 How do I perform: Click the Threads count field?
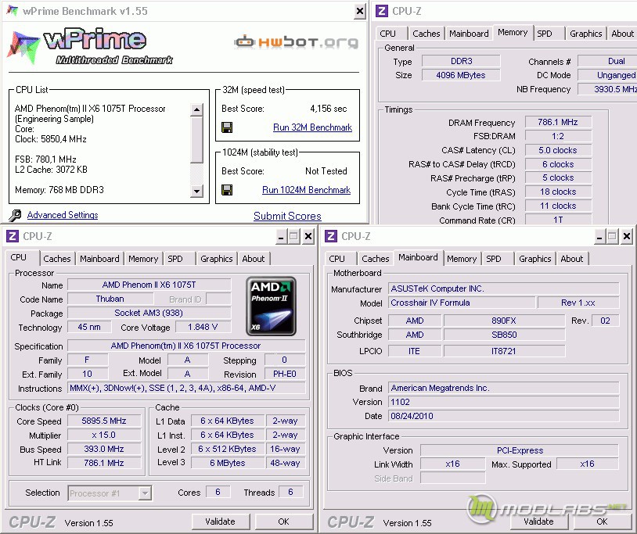290,493
